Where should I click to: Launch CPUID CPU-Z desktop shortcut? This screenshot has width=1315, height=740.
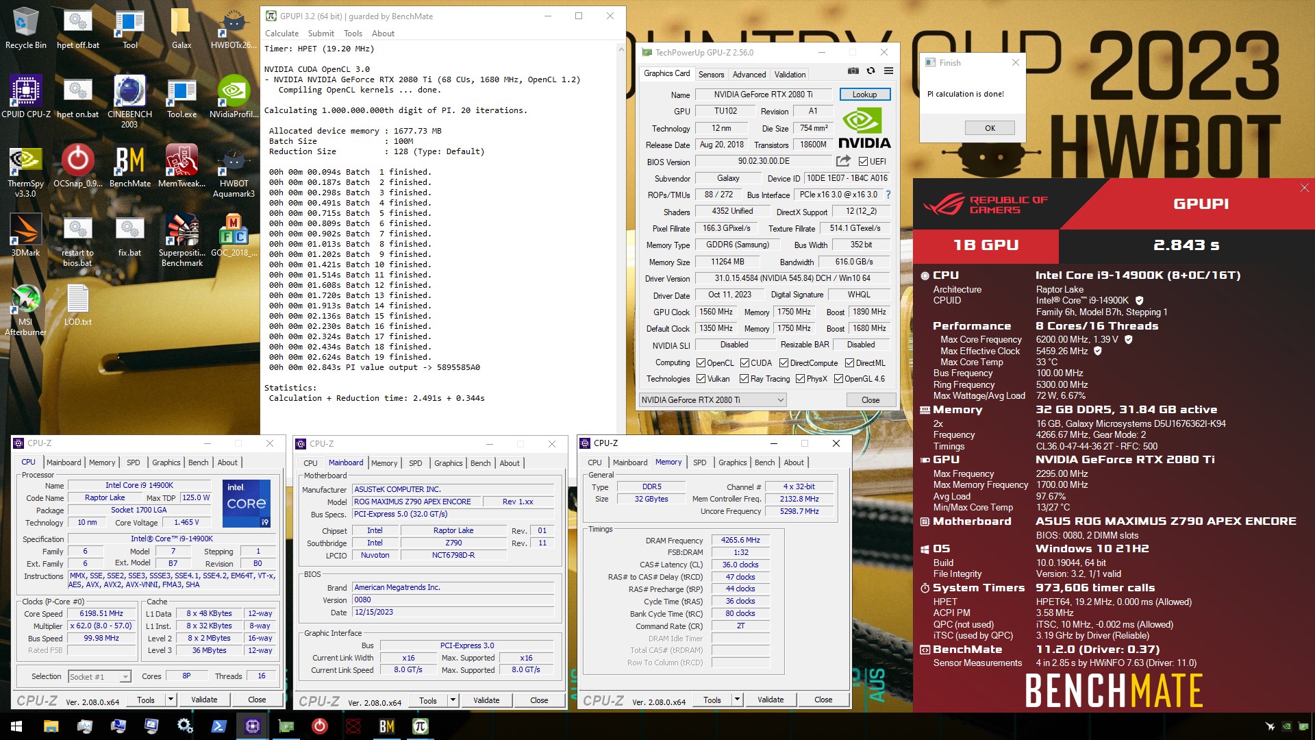[x=25, y=98]
